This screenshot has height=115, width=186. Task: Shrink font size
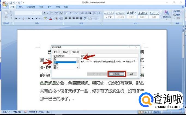coord(48,13)
